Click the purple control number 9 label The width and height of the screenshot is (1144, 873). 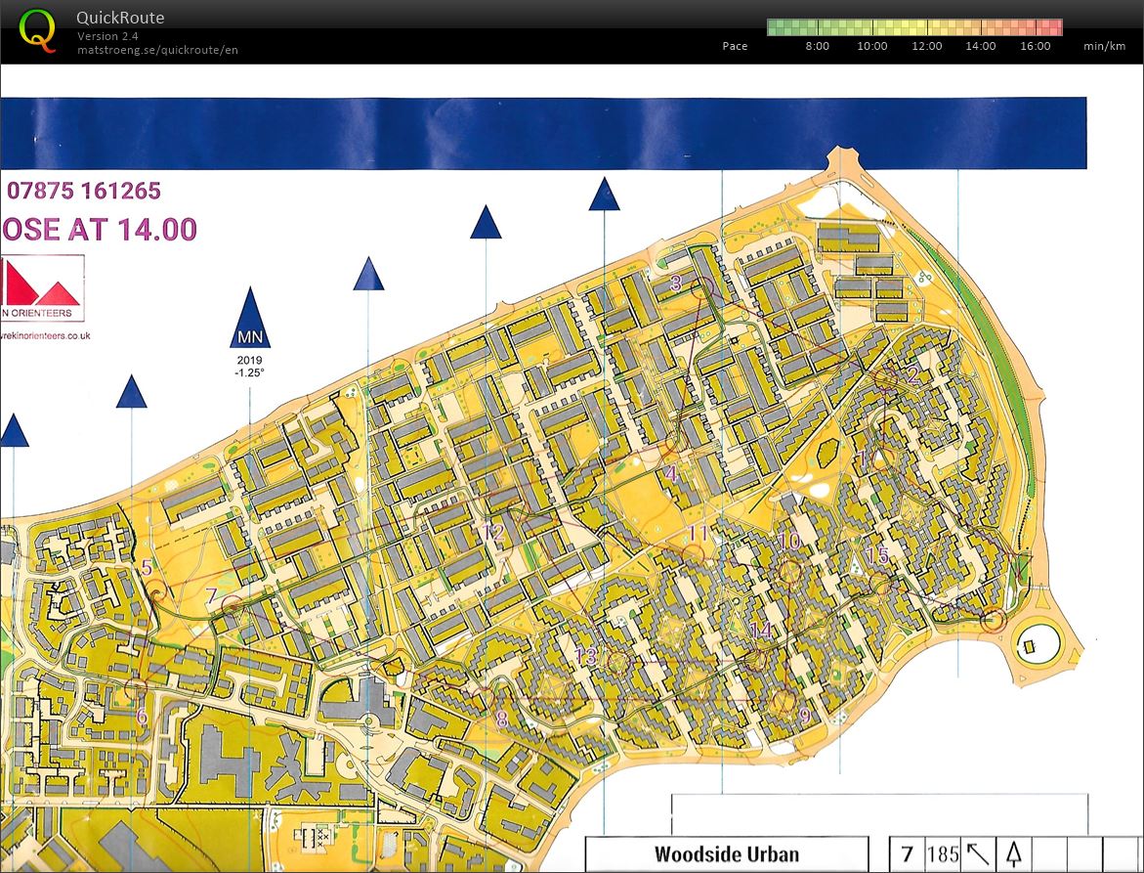click(805, 715)
